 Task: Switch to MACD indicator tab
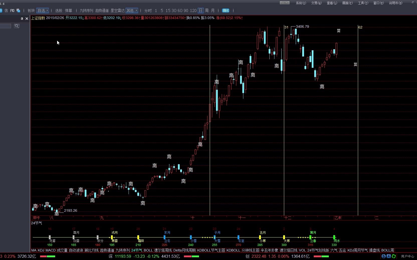point(51,250)
